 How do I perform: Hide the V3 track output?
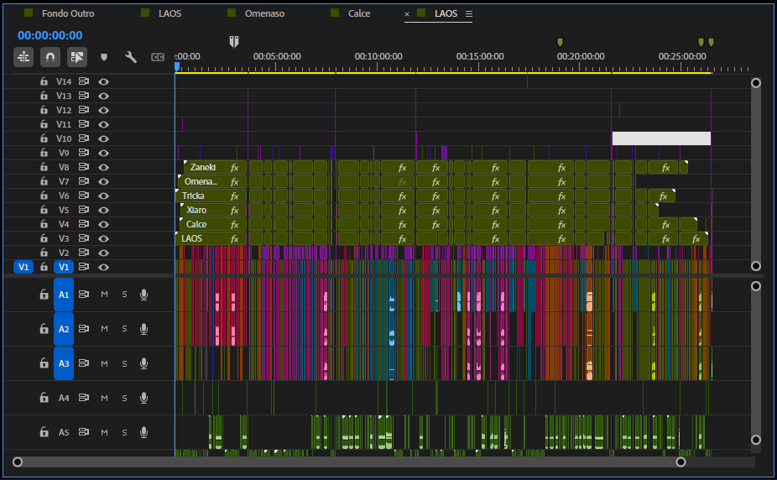(x=103, y=239)
